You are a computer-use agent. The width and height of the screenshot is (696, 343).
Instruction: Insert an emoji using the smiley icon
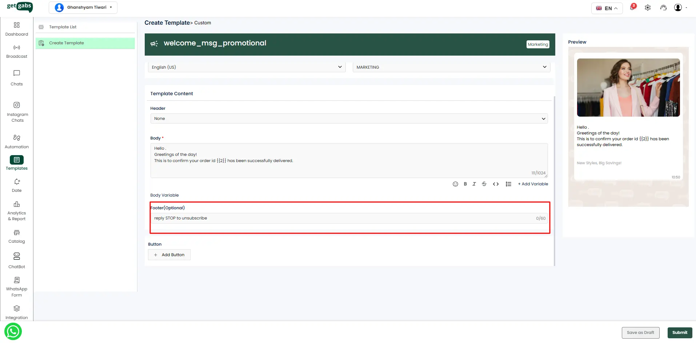[455, 184]
